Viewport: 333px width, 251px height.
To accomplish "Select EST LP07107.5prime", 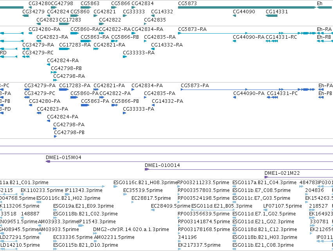I will pyautogui.click(x=283, y=206).
